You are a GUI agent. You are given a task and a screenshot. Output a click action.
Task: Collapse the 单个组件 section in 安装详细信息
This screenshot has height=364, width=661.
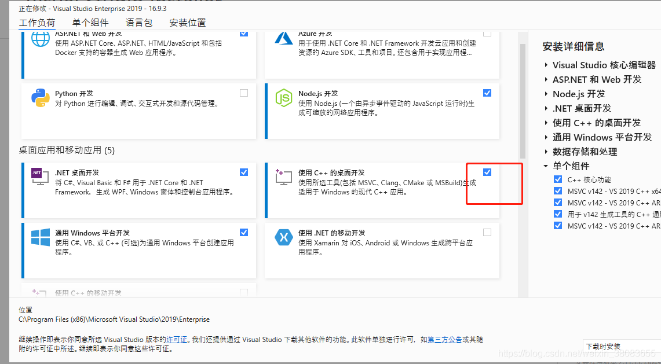545,165
